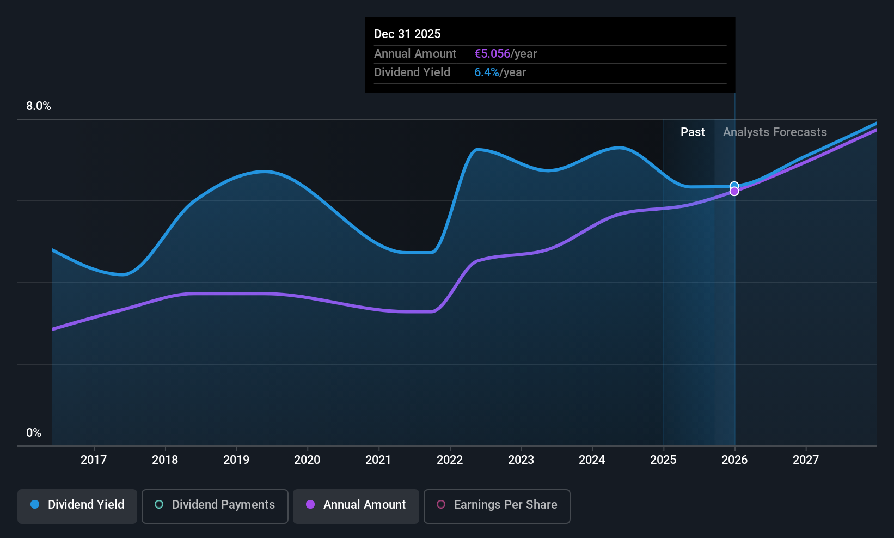Click the Analysts Forecasts region label
894x538 pixels.
click(775, 132)
